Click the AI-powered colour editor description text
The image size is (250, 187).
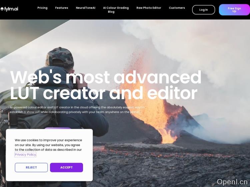[x=77, y=110]
